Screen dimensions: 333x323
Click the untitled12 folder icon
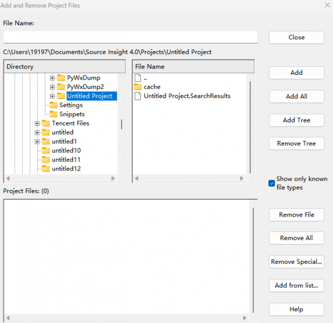coord(46,168)
